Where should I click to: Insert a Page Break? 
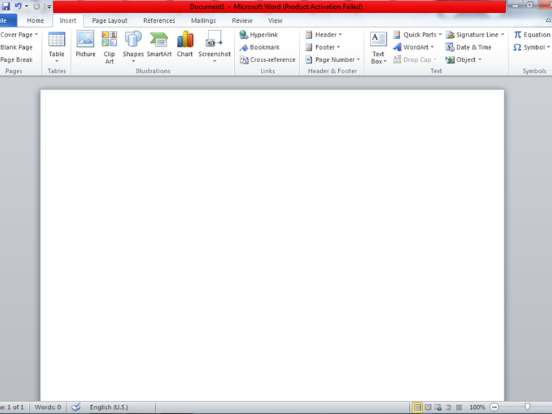pyautogui.click(x=17, y=60)
